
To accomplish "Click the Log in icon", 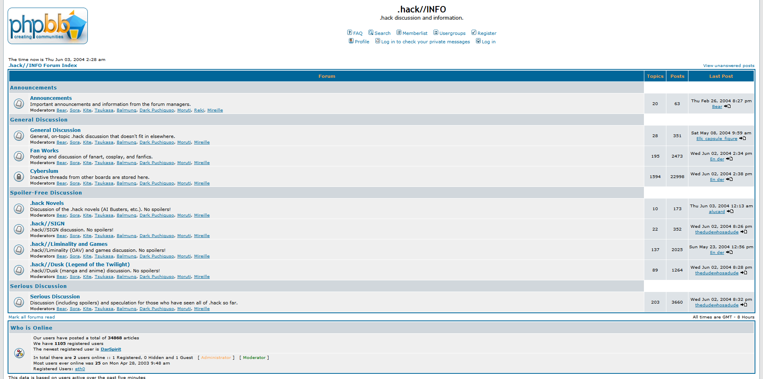I will point(478,41).
